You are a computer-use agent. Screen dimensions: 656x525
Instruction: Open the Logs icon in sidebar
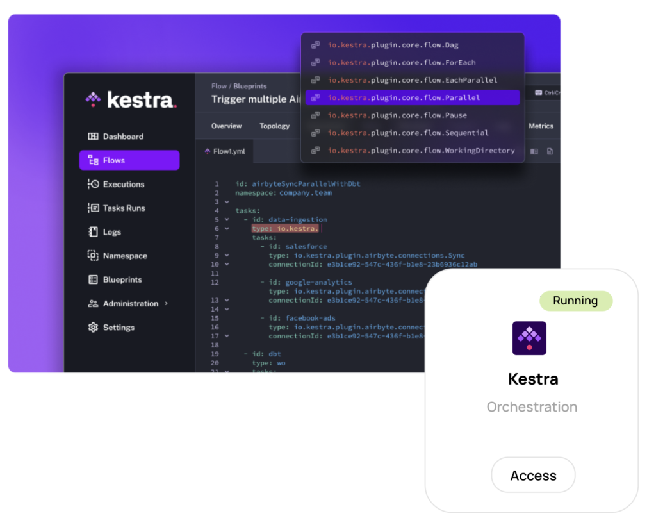(x=94, y=232)
